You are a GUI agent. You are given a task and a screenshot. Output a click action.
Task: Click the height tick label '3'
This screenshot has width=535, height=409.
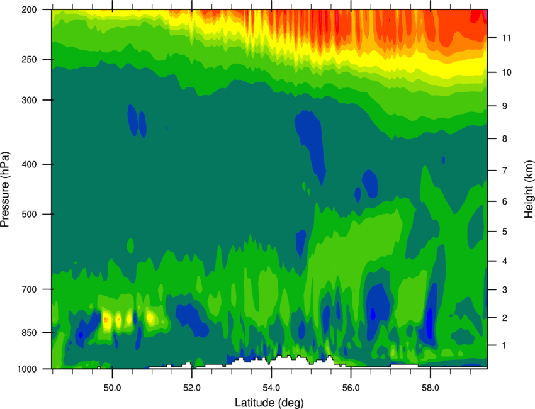pos(504,289)
